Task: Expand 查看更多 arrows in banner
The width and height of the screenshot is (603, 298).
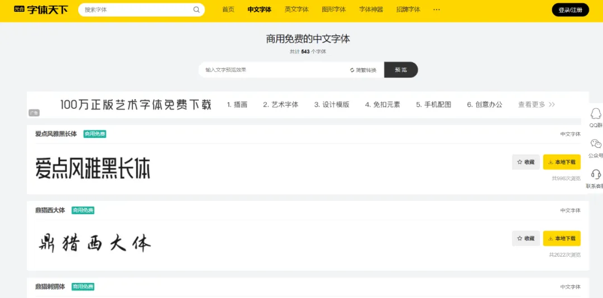Action: pyautogui.click(x=552, y=104)
